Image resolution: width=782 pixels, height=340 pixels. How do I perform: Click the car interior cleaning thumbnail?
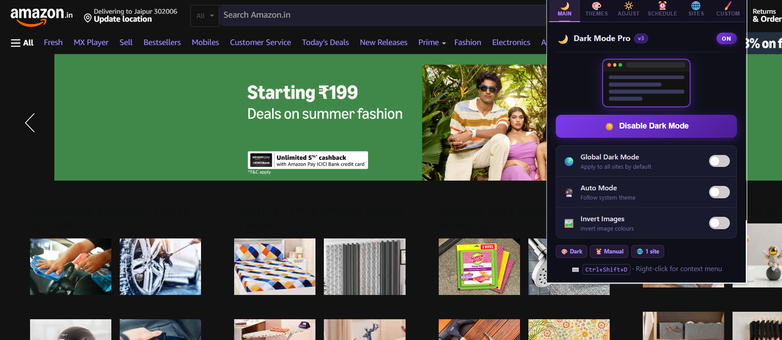click(71, 267)
